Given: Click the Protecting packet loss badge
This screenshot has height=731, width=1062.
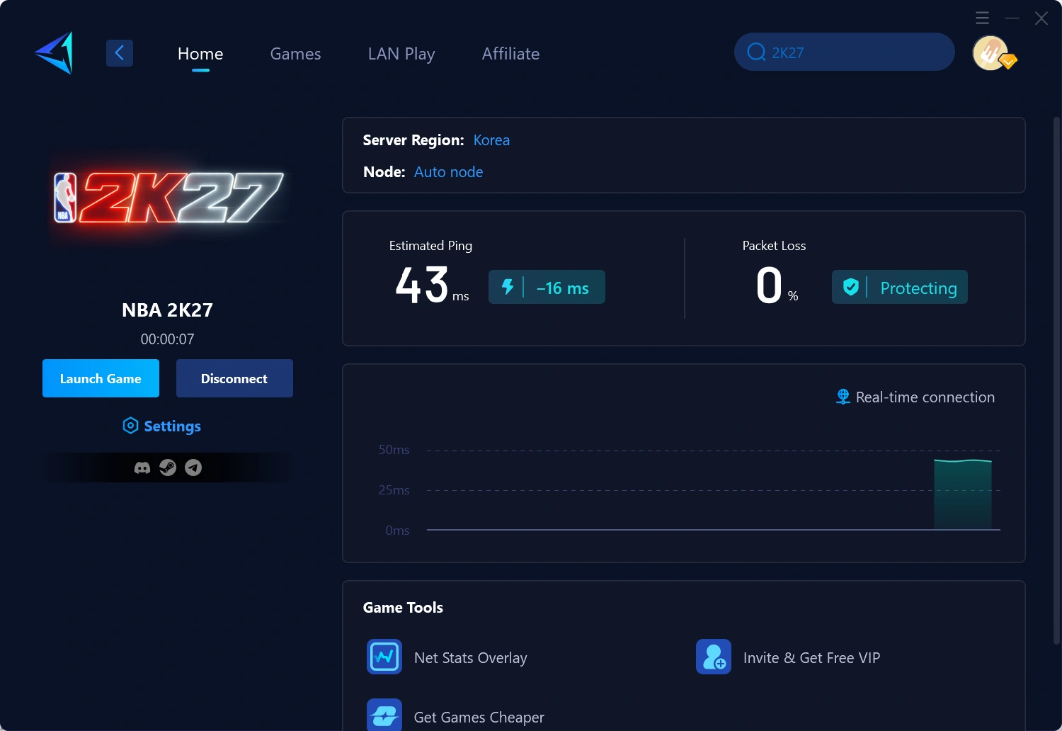Looking at the screenshot, I should click(899, 287).
